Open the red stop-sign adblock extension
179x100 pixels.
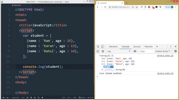[x=149, y=7]
